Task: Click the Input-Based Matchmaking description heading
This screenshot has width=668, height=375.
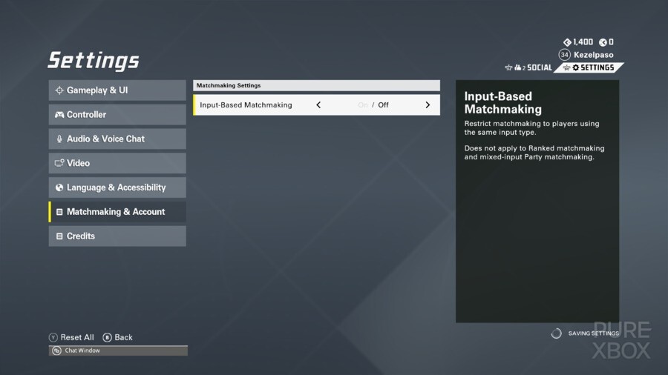Action: pos(502,103)
